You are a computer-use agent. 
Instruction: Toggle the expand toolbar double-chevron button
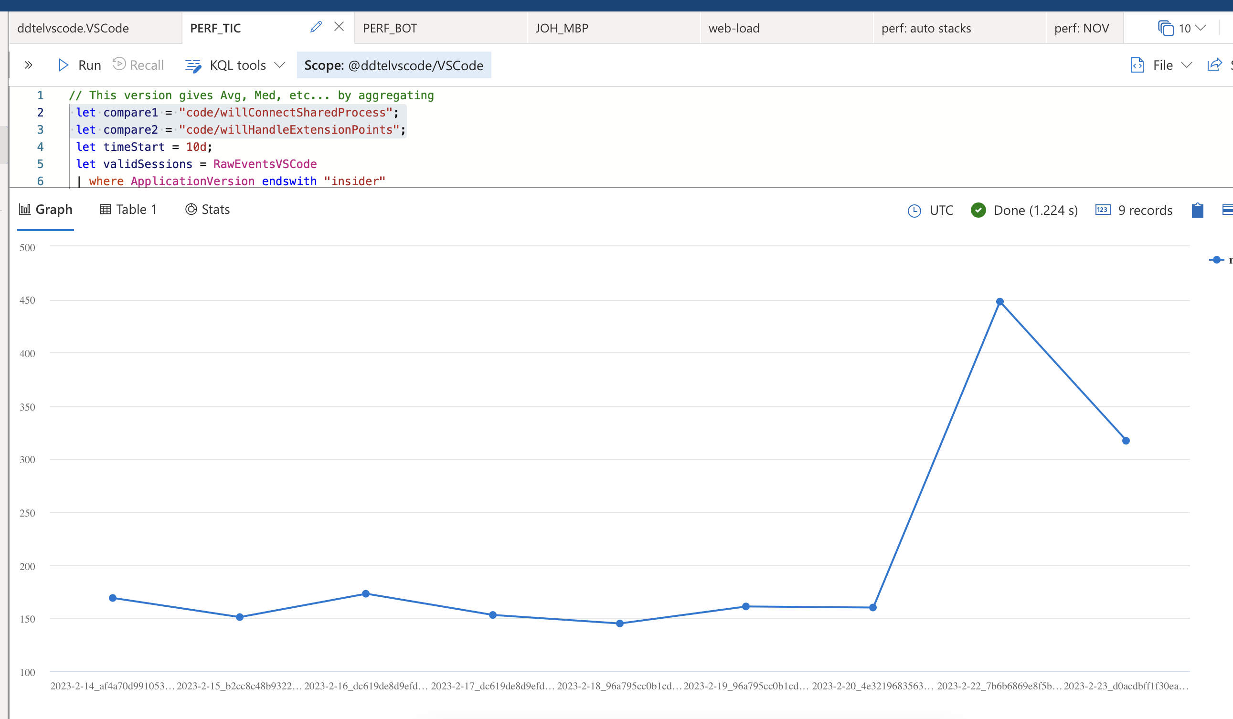(28, 64)
